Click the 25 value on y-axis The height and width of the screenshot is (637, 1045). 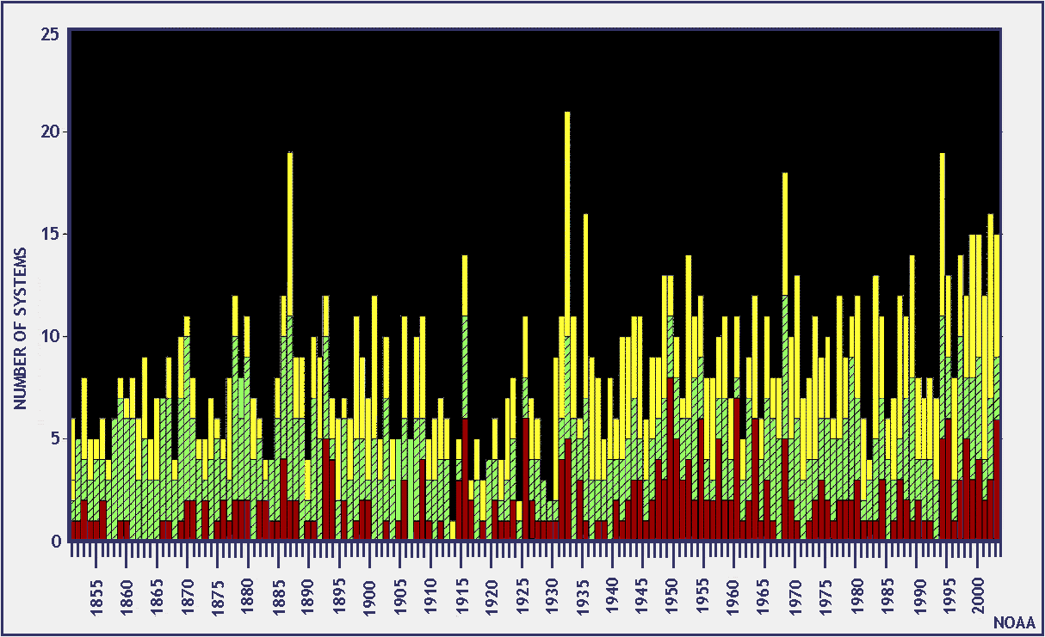[x=50, y=34]
